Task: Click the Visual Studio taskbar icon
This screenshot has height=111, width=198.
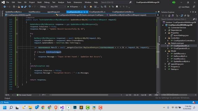Action: pos(62,108)
